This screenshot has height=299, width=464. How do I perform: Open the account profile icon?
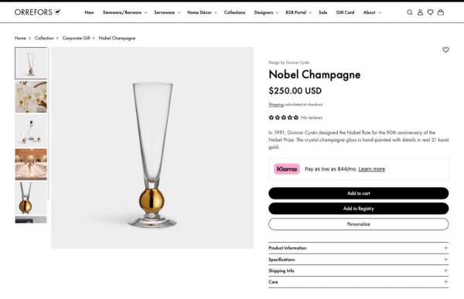(x=420, y=12)
